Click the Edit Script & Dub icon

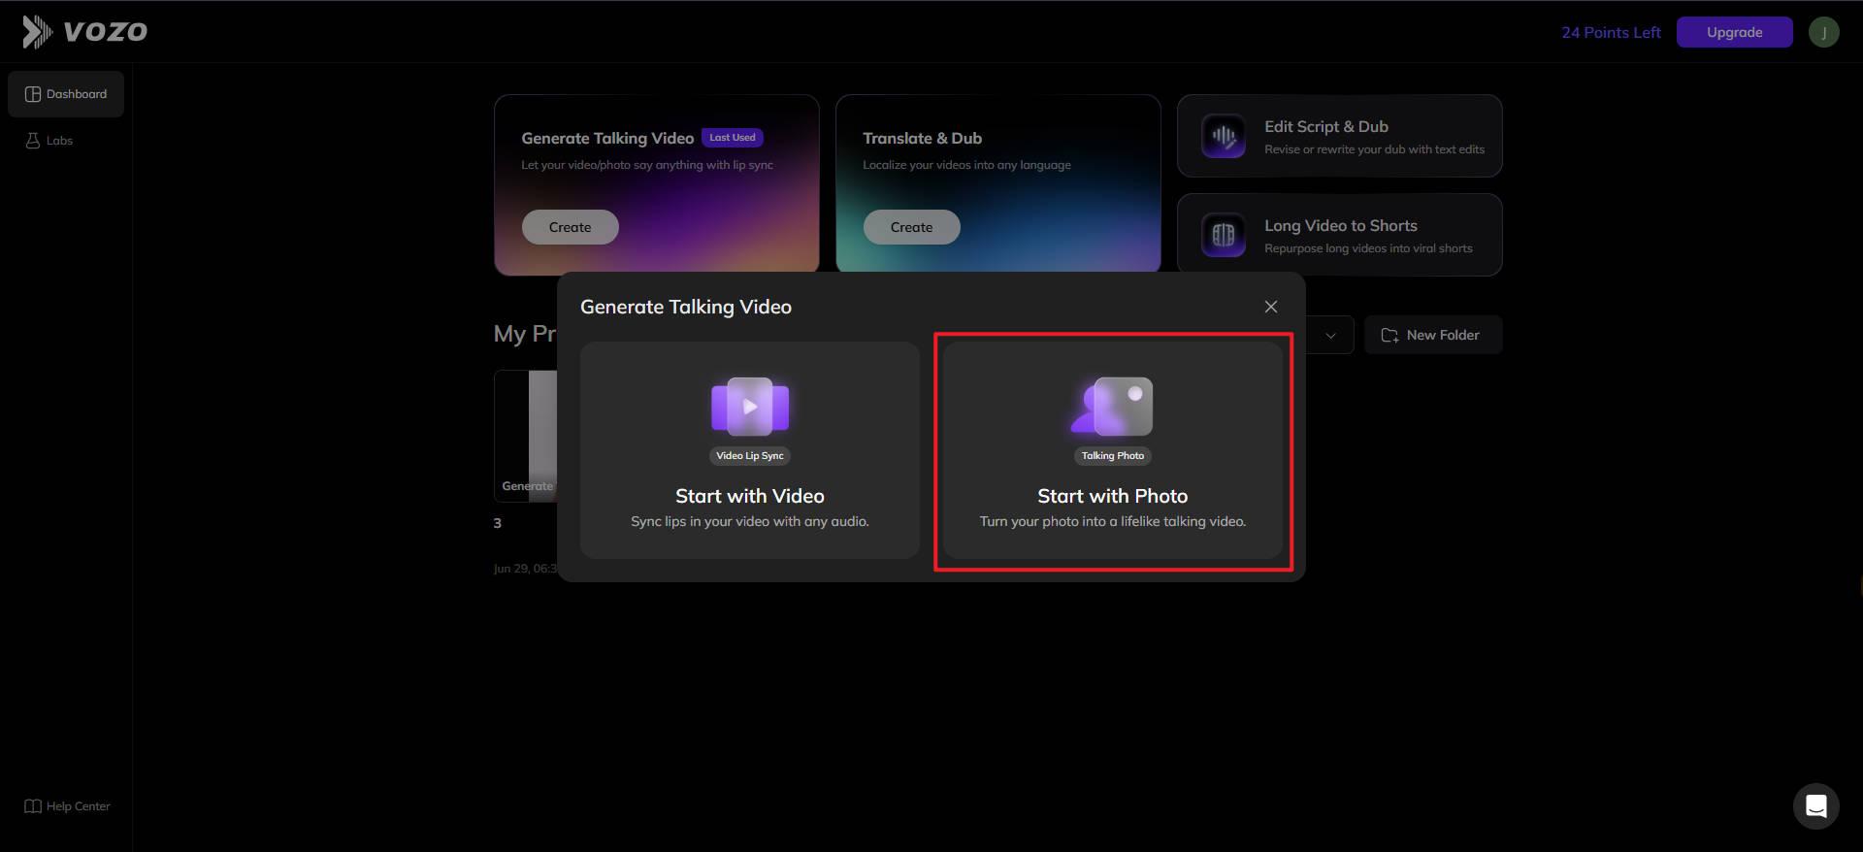click(1224, 136)
